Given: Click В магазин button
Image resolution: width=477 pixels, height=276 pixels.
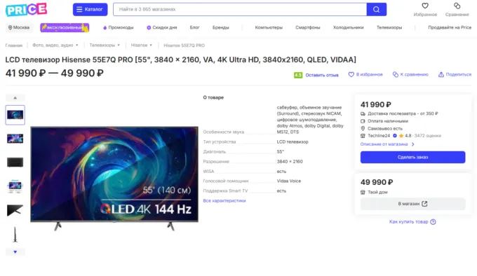Looking at the screenshot, I should [x=412, y=204].
